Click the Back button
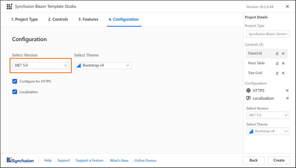Image resolution: width=296 pixels, height=168 pixels. tap(254, 160)
